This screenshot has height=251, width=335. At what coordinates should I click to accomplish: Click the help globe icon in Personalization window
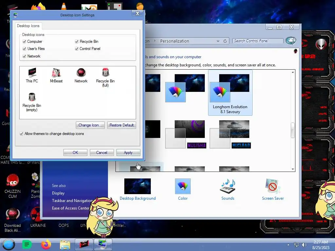(291, 41)
